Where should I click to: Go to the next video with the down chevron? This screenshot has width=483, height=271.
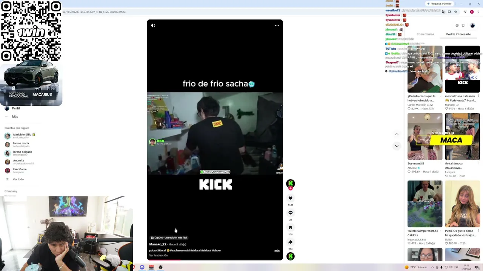pos(397,146)
